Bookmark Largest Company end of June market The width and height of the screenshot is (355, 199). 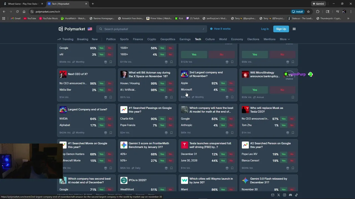(111, 133)
